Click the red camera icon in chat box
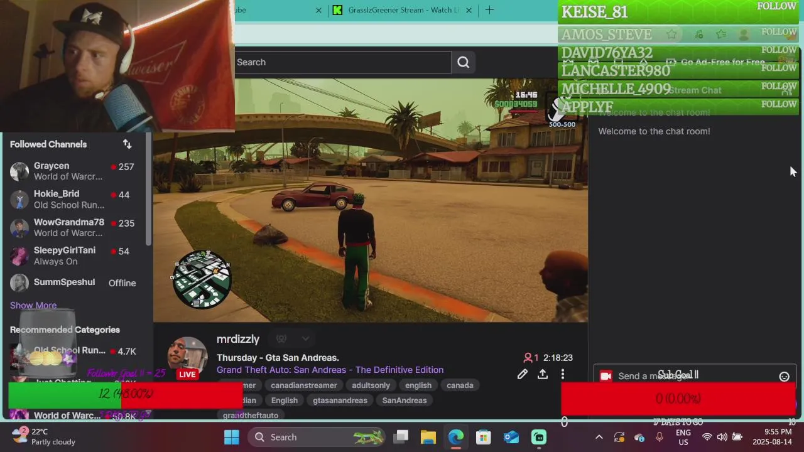This screenshot has width=804, height=452. pos(606,376)
